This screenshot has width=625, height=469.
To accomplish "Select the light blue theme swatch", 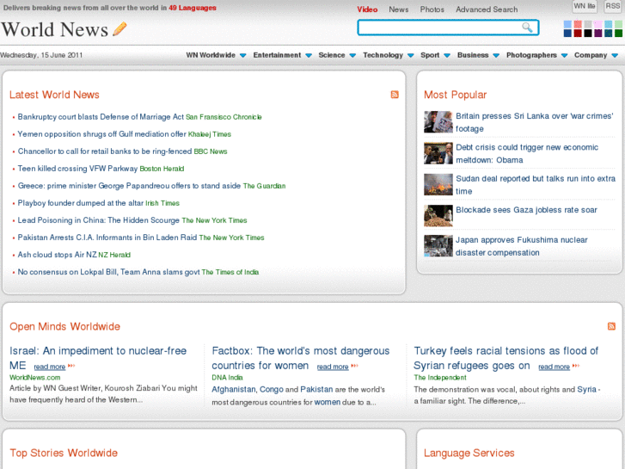I will [x=567, y=24].
